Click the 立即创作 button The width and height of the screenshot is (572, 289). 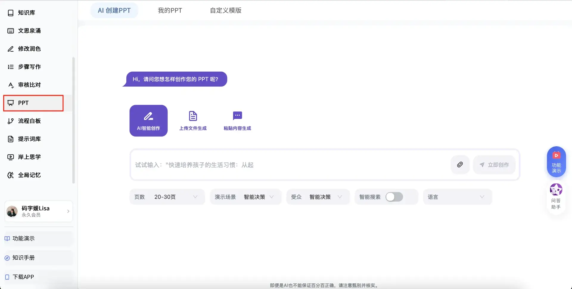click(494, 165)
